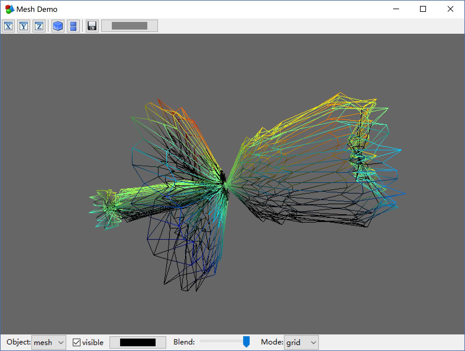
Task: Align view along the Y axis
Action: [24, 26]
